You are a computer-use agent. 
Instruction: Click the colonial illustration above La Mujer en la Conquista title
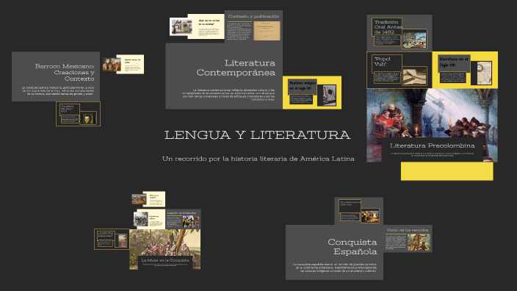pyautogui.click(x=164, y=243)
